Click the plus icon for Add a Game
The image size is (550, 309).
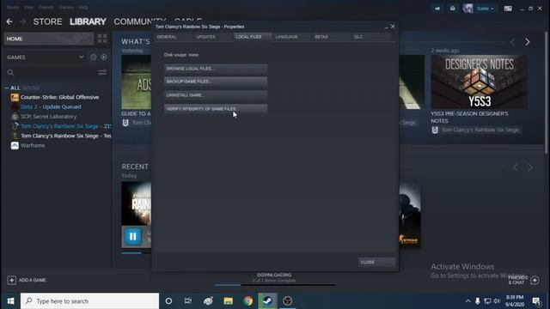pyautogui.click(x=11, y=280)
